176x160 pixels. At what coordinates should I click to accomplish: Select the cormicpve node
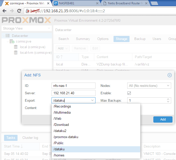(24, 42)
